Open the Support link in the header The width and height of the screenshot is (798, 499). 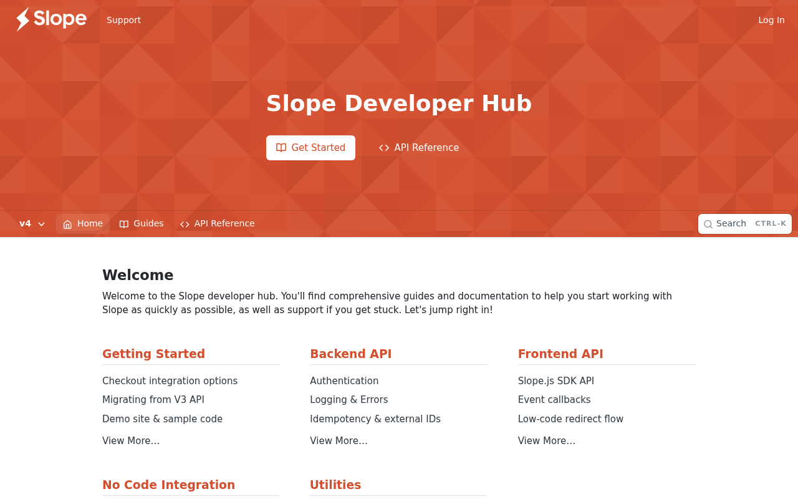pos(123,20)
